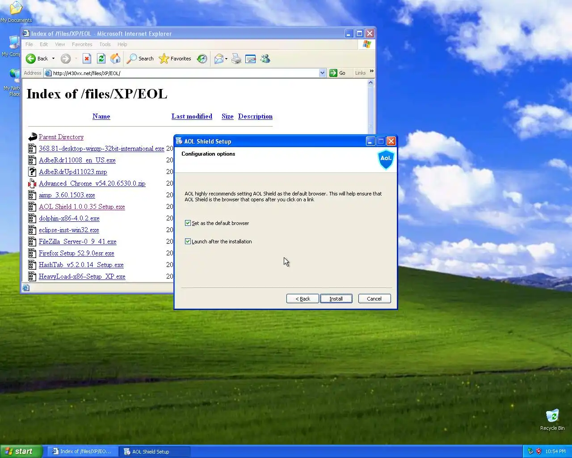Uncheck Launch after the installation
Screen dimensions: 572x458
click(x=188, y=241)
